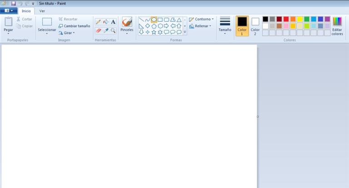
Task: Select the Color picker eyedropper tool
Action: click(x=106, y=30)
